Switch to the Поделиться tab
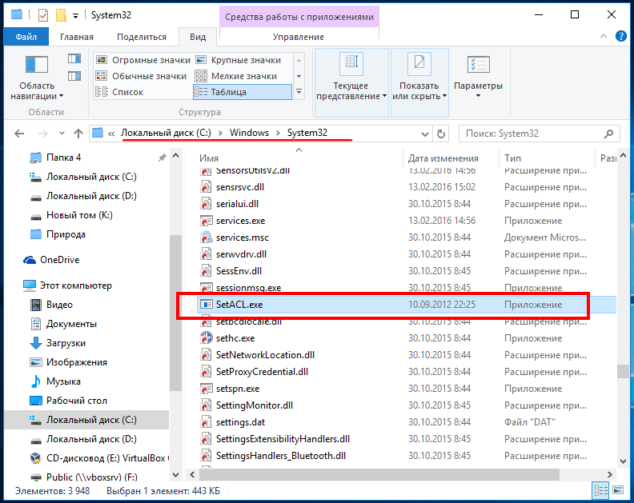The width and height of the screenshot is (634, 503). click(142, 37)
